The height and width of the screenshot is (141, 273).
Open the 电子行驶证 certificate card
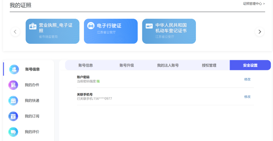pyautogui.click(x=111, y=31)
